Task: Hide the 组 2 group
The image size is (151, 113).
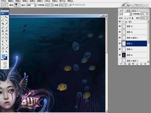Action: click(x=120, y=22)
